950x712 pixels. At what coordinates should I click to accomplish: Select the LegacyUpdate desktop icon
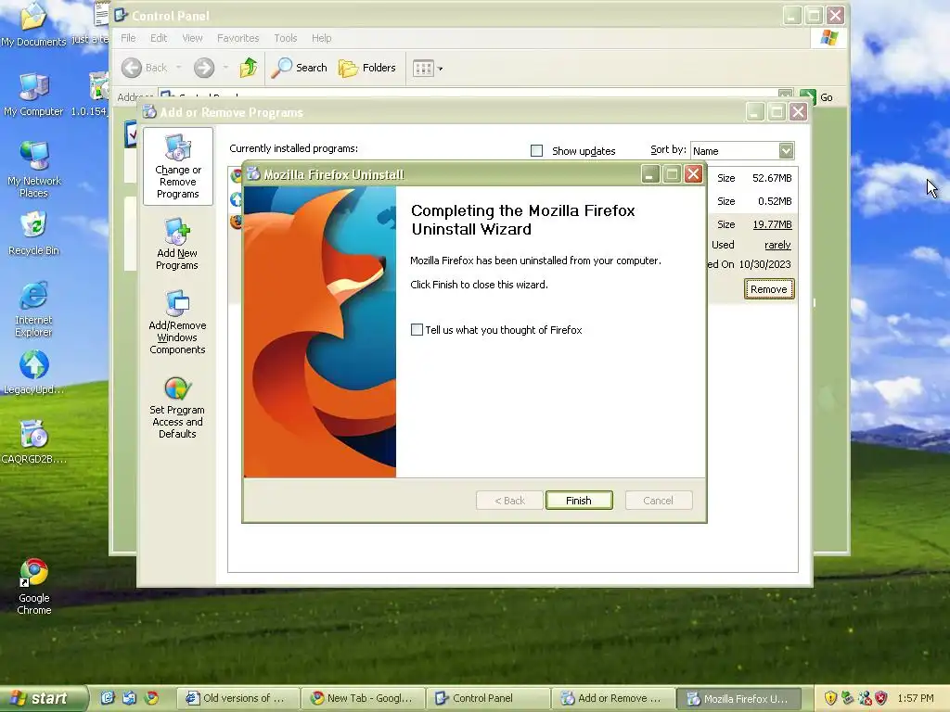click(34, 373)
